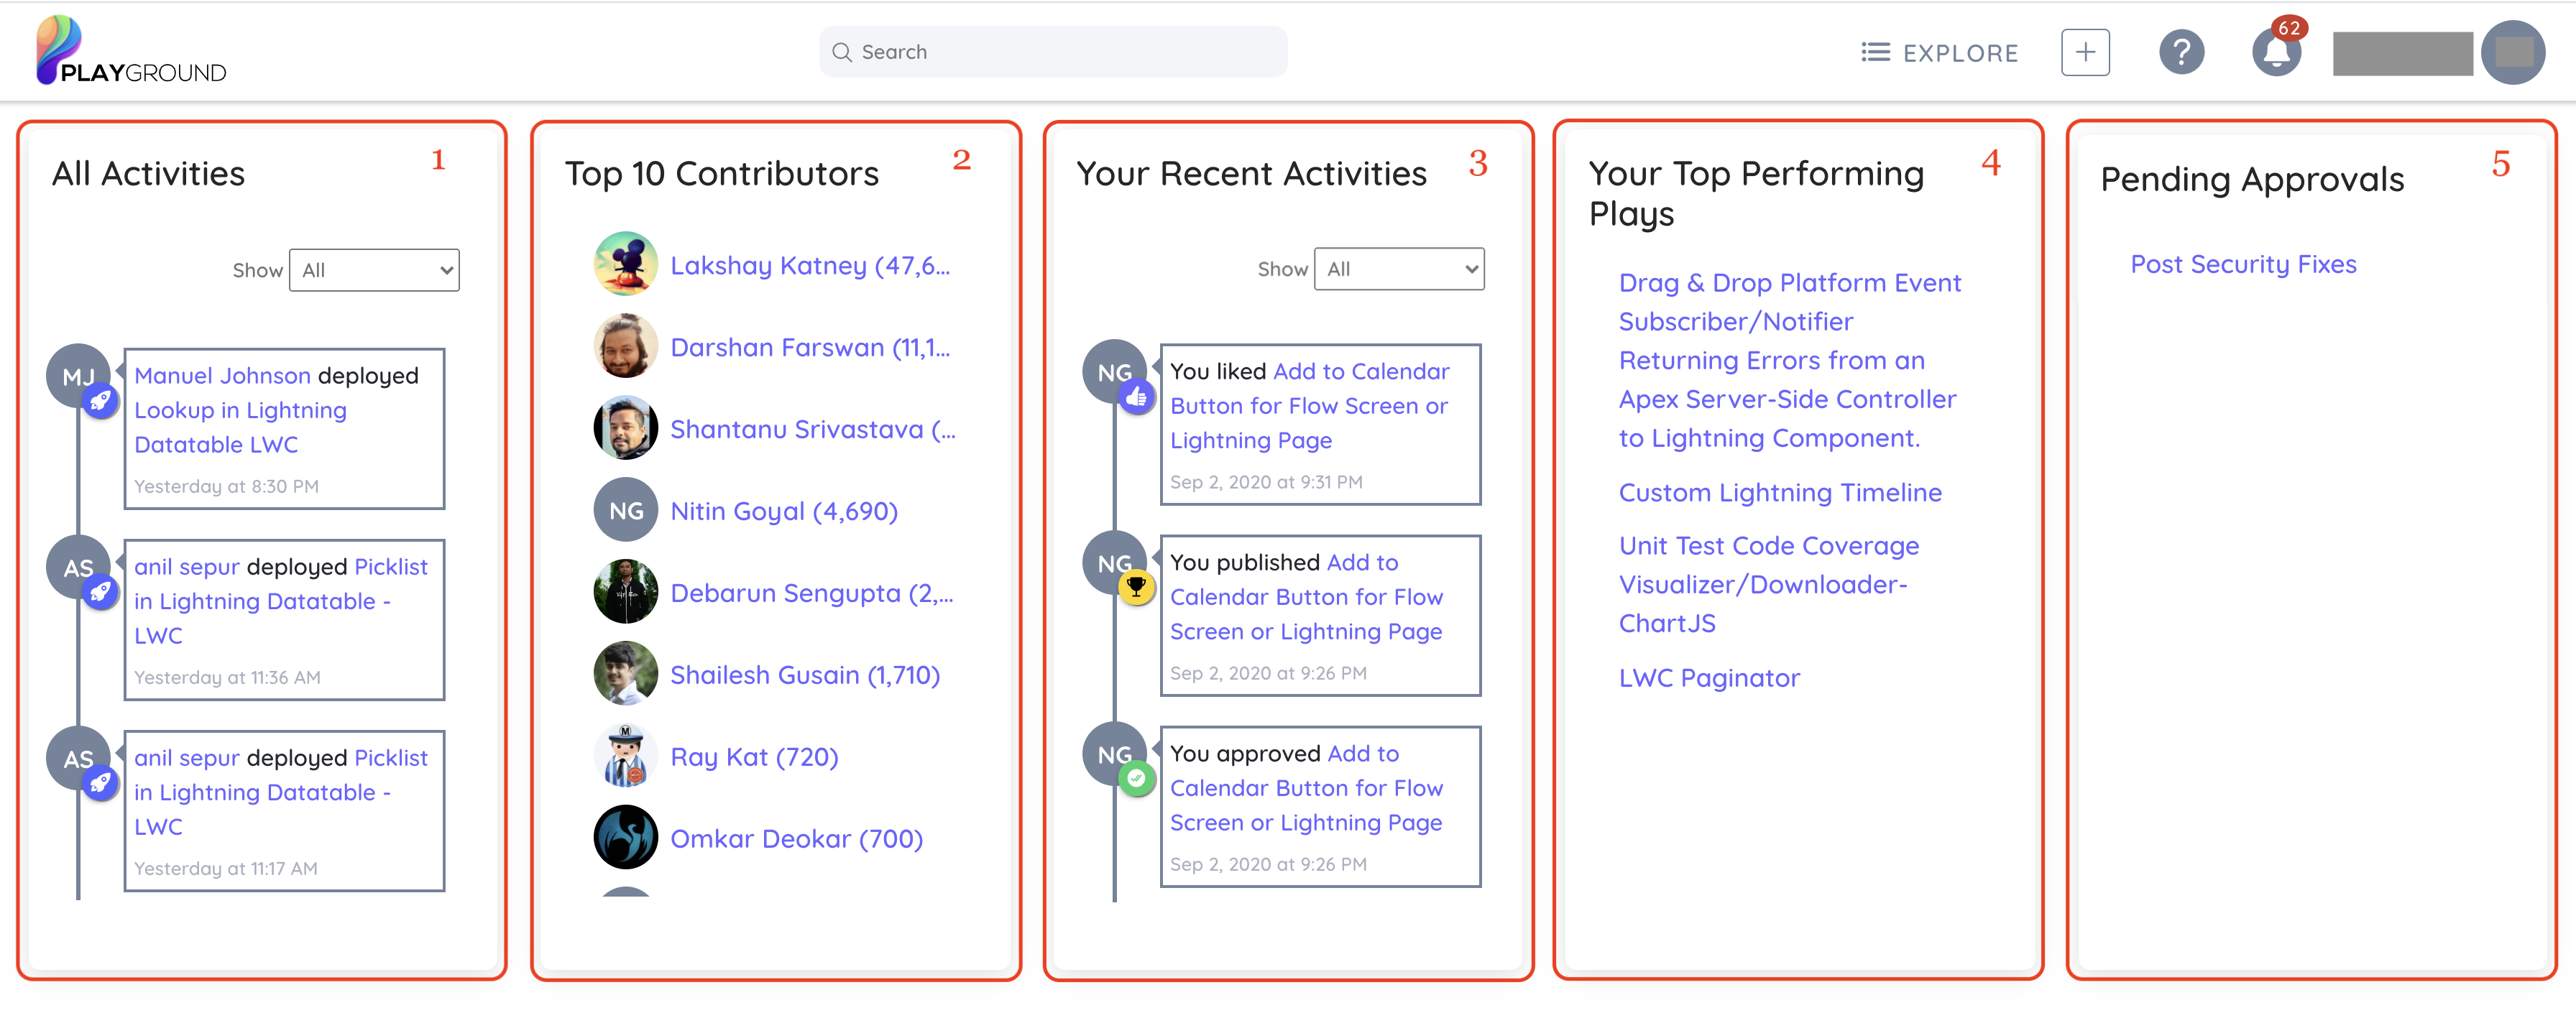Screen dimensions: 2576x1013
Task: Click the 62 notification count badge
Action: click(2289, 28)
